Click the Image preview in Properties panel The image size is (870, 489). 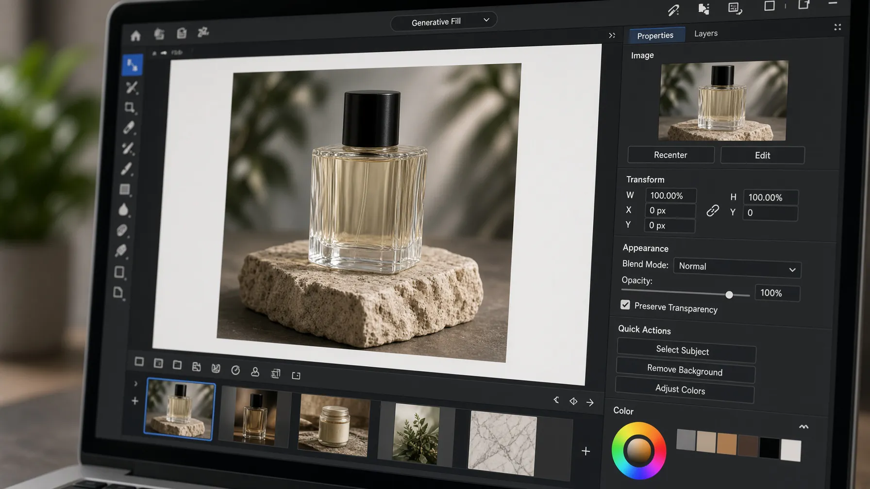(x=723, y=100)
